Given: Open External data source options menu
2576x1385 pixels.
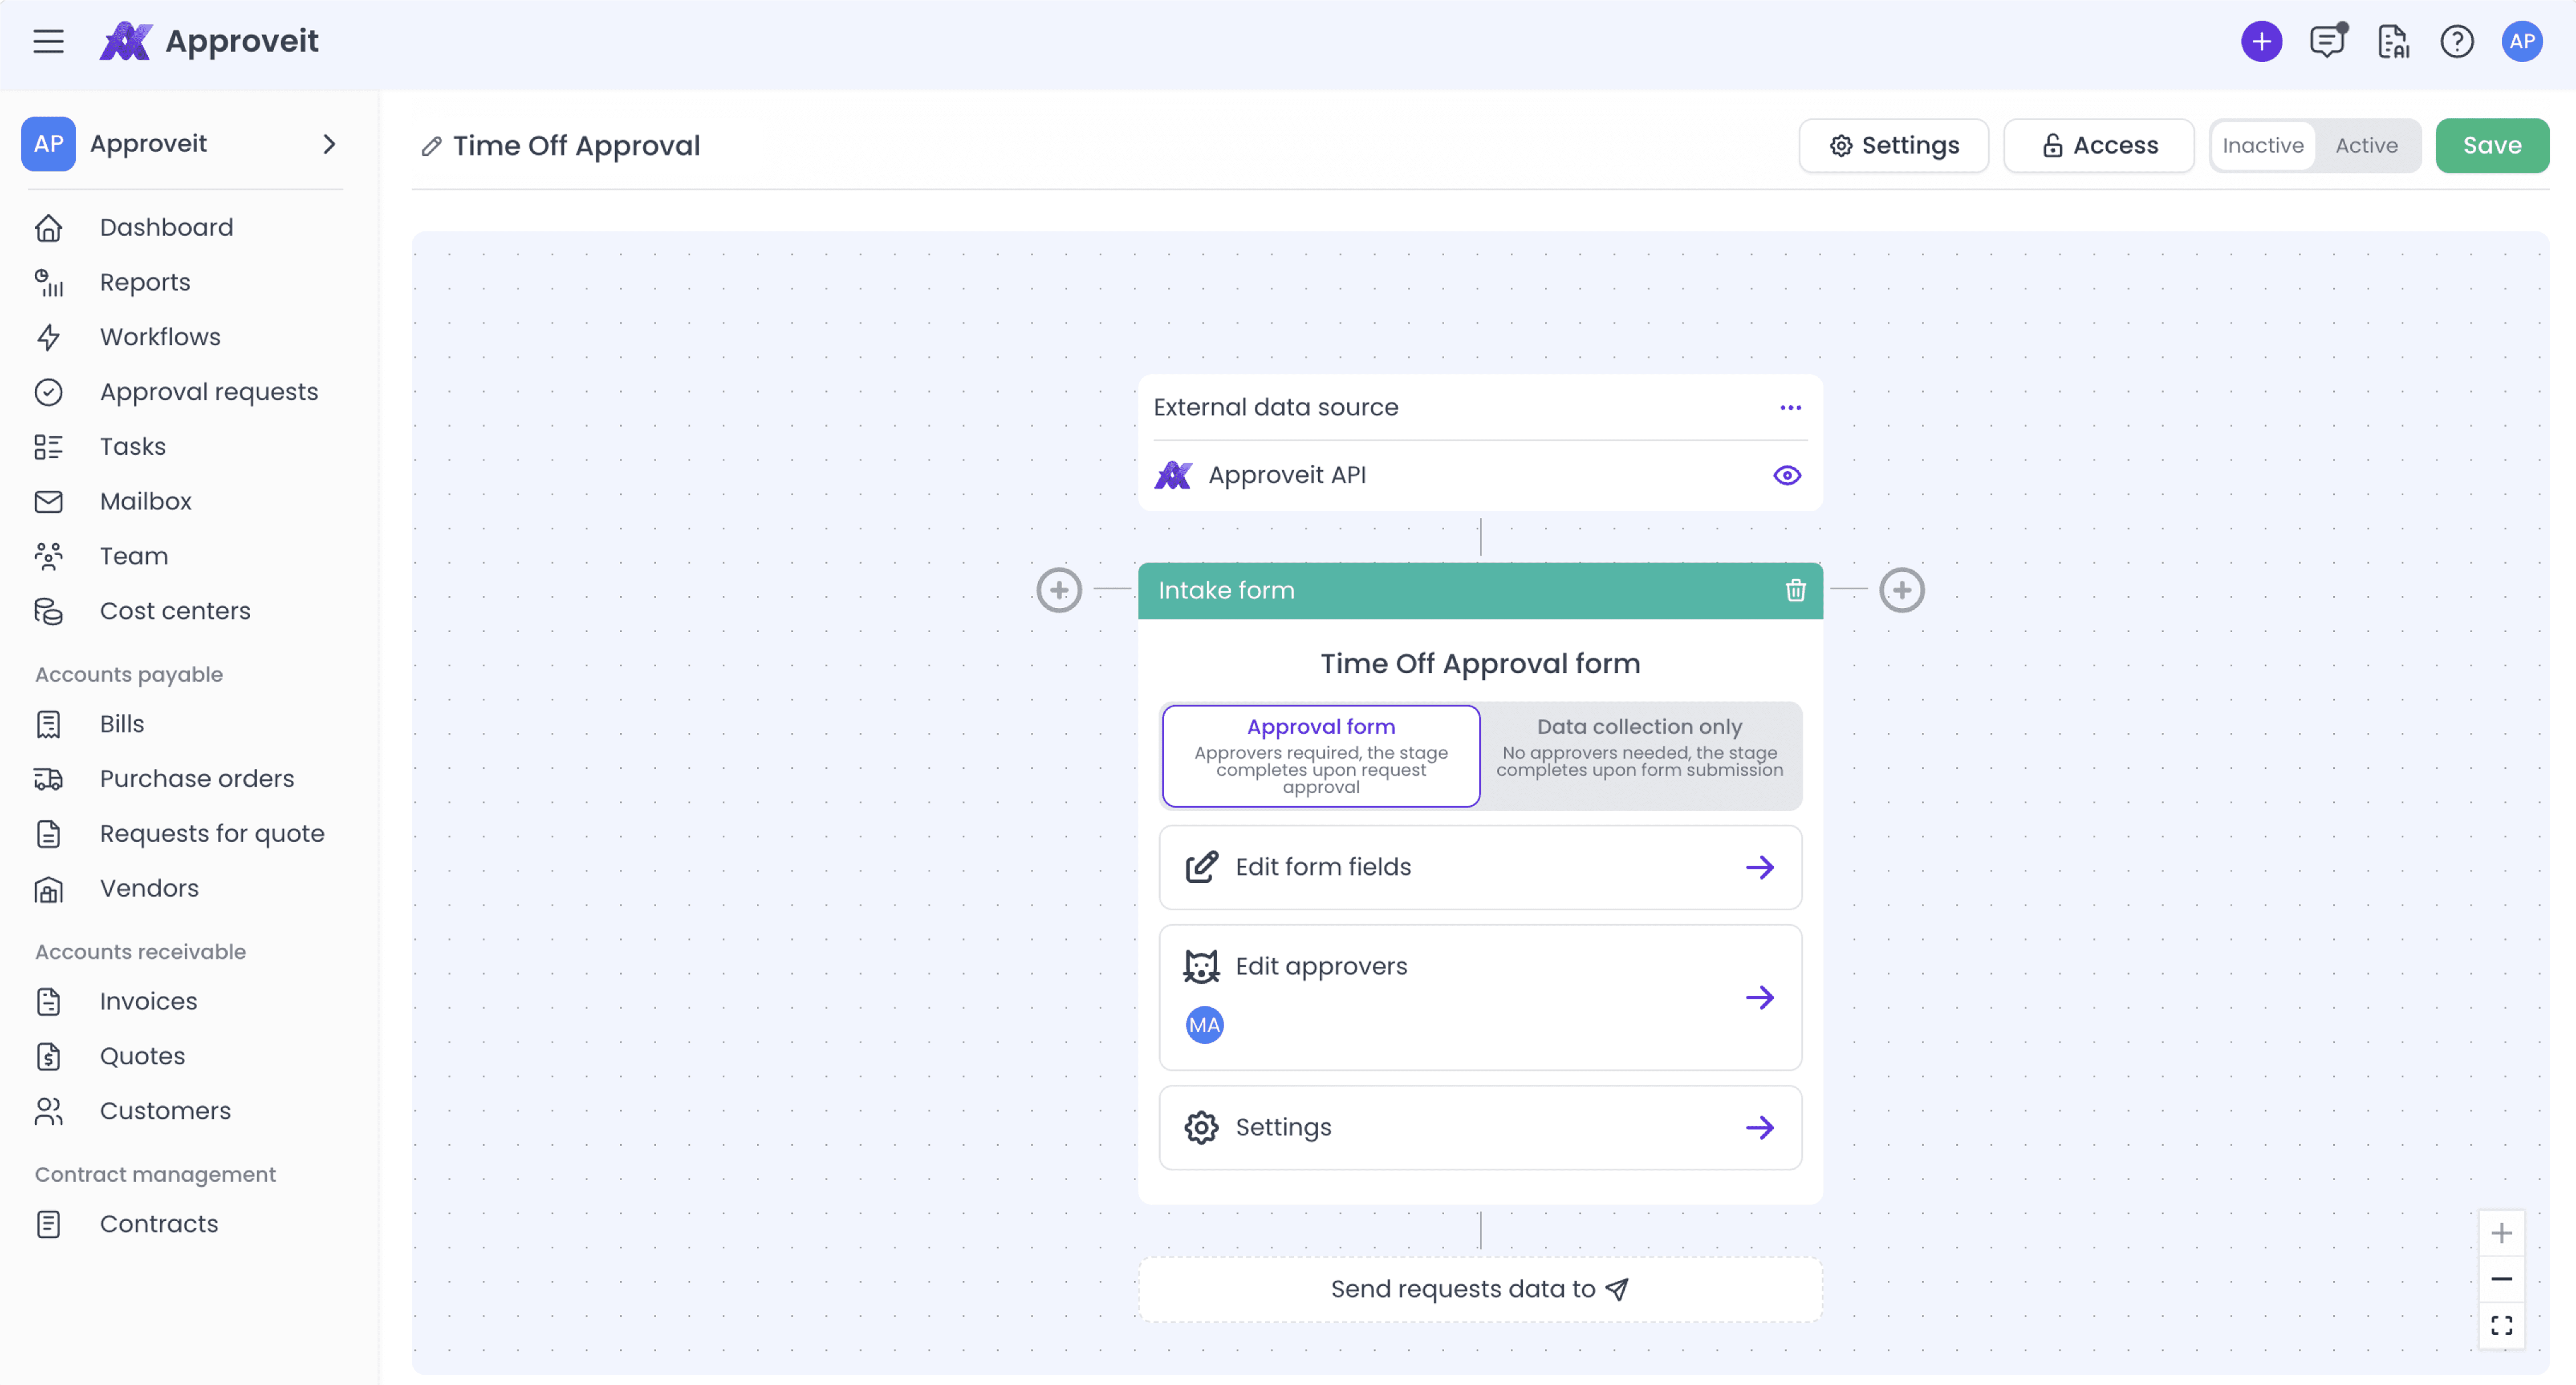Looking at the screenshot, I should pyautogui.click(x=1790, y=408).
